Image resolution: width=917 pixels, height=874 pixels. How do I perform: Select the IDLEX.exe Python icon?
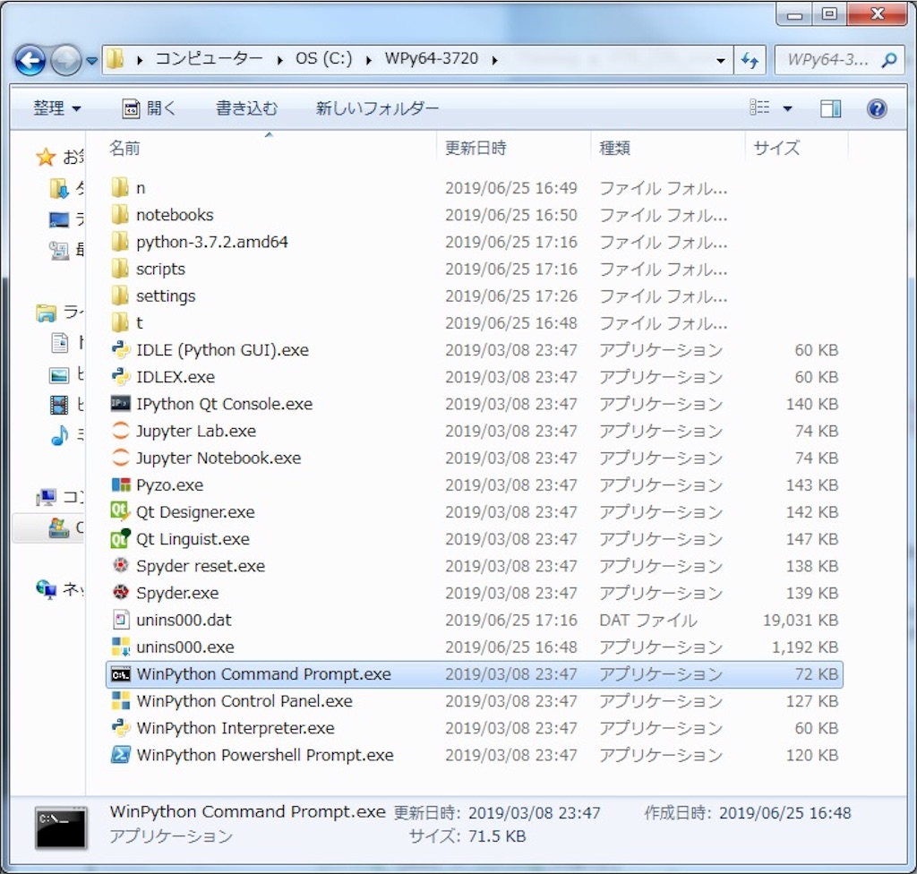pos(120,377)
